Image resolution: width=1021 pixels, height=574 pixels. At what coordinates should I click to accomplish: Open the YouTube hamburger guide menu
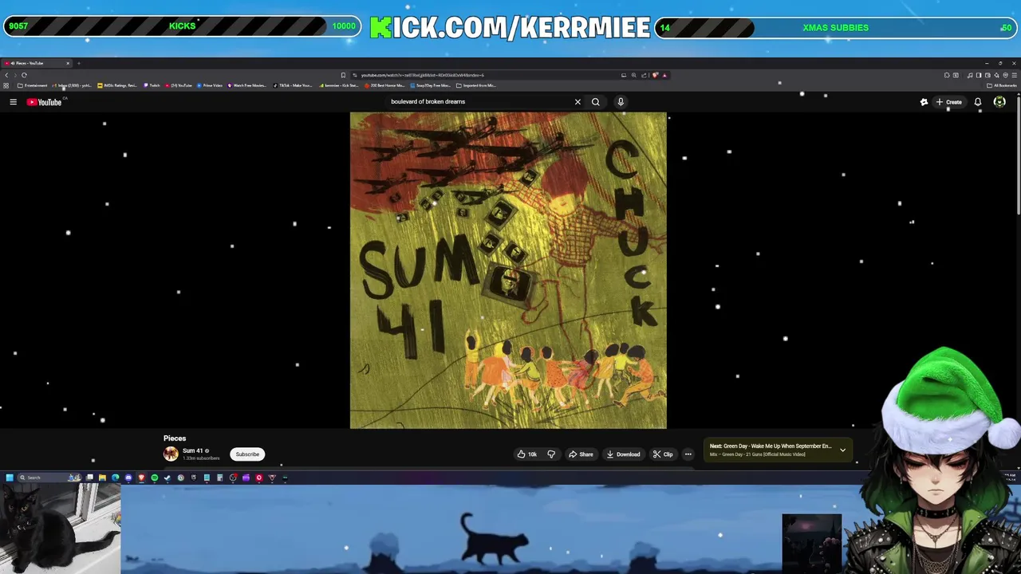13,102
